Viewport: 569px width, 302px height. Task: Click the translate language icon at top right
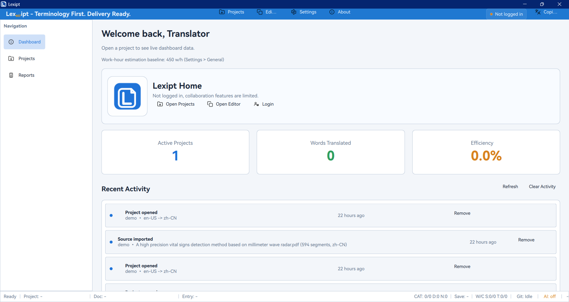(x=538, y=12)
